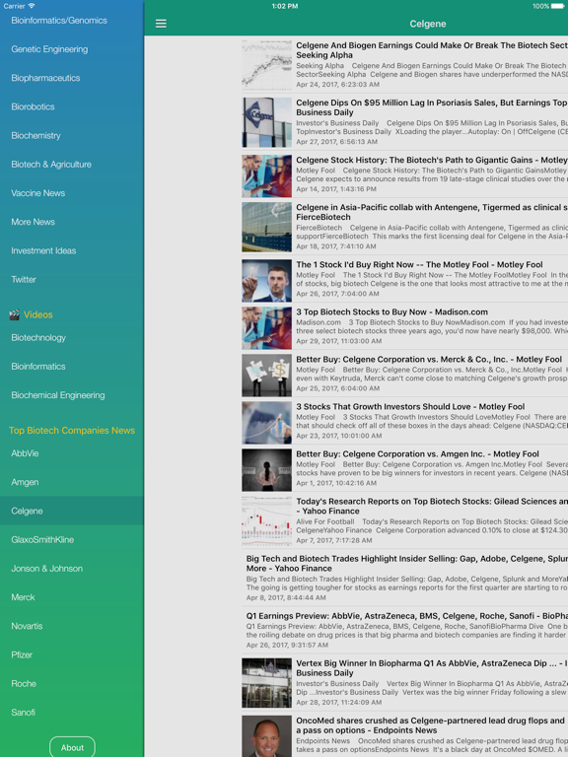The image size is (568, 757).
Task: Click the About button
Action: coord(72,747)
